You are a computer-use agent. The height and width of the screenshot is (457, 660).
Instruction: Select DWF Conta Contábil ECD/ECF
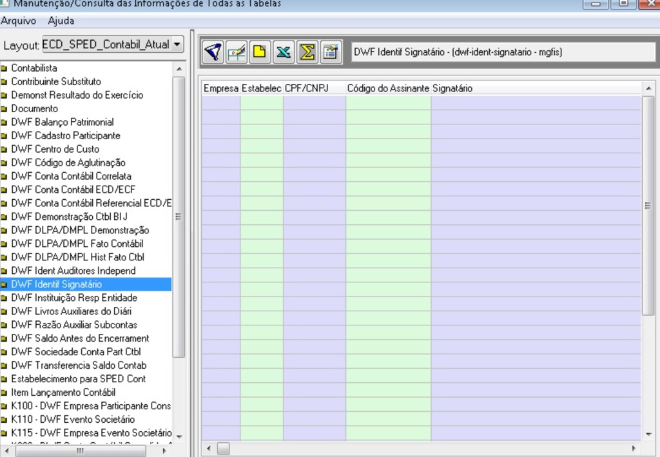(x=73, y=190)
